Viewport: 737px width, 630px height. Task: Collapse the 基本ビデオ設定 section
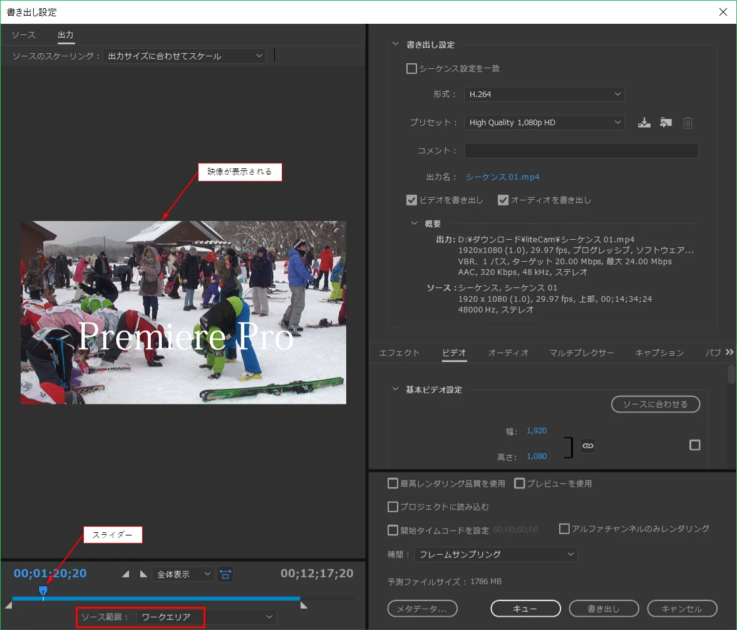coord(395,390)
